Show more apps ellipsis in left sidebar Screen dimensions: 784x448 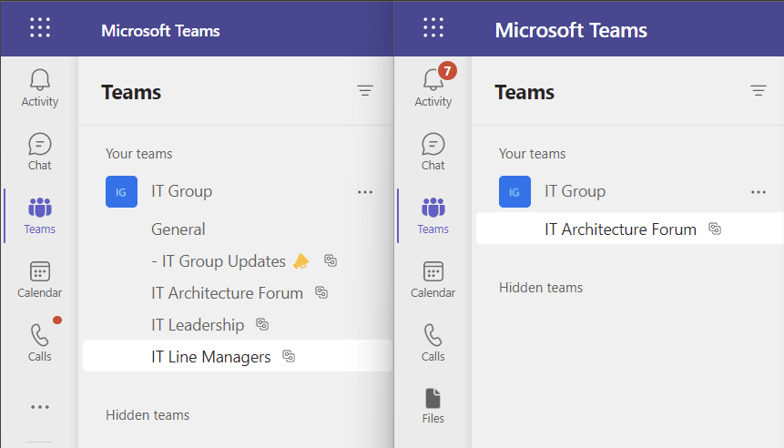tap(40, 407)
